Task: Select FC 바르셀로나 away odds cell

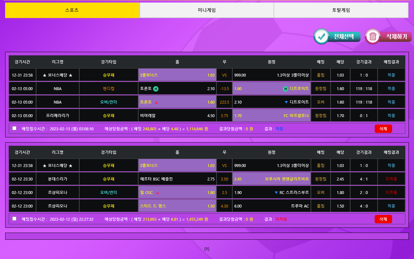Action: click(272, 116)
